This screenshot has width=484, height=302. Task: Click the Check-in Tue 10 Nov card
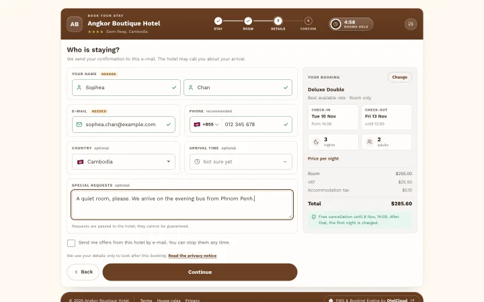(333, 117)
